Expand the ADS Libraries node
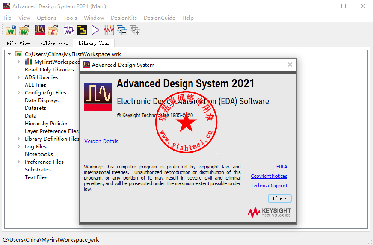 tap(19, 77)
